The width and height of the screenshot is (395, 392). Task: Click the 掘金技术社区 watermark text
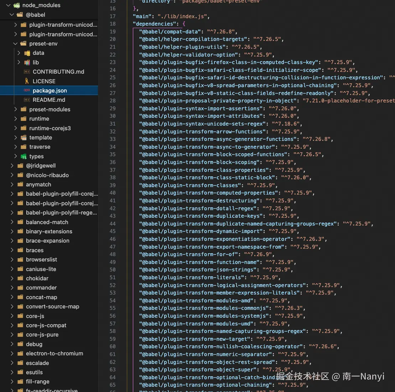(x=302, y=376)
